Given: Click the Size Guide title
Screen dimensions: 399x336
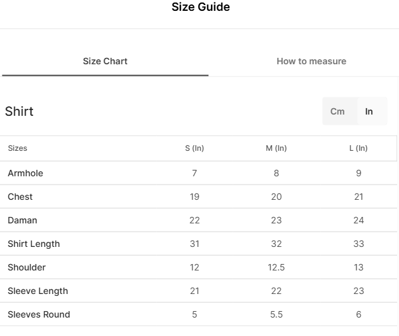Looking at the screenshot, I should (x=201, y=7).
